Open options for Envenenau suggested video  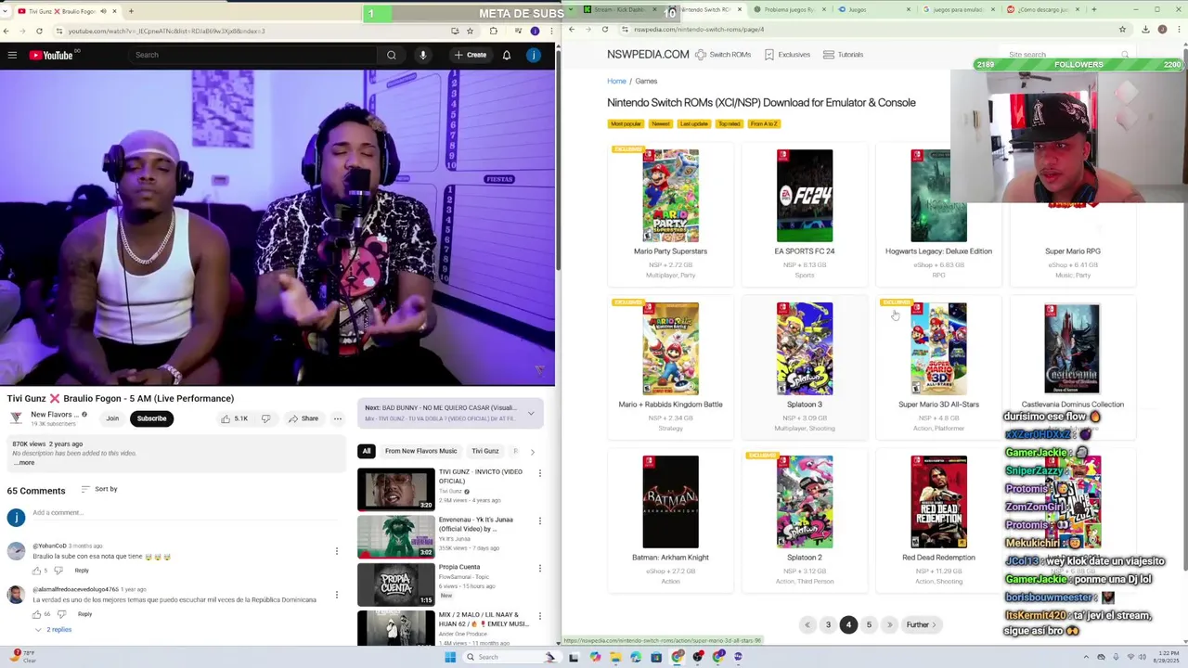[x=539, y=520]
